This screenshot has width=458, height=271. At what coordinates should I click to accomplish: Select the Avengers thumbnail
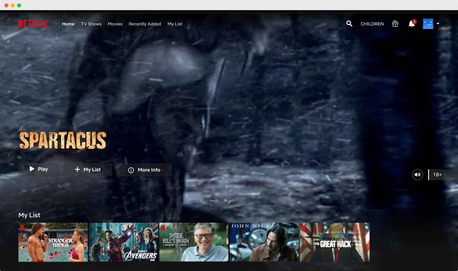coord(123,242)
